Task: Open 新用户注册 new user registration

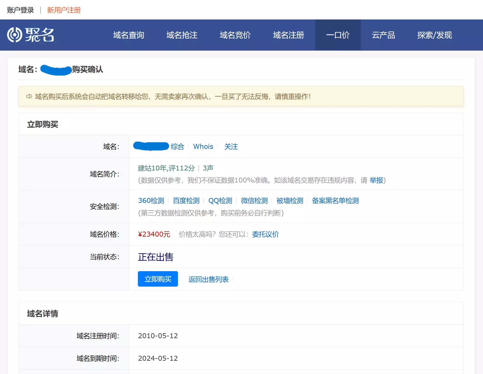Action: [64, 10]
